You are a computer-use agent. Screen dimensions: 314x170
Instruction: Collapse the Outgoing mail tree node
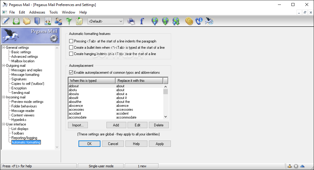click(4, 66)
